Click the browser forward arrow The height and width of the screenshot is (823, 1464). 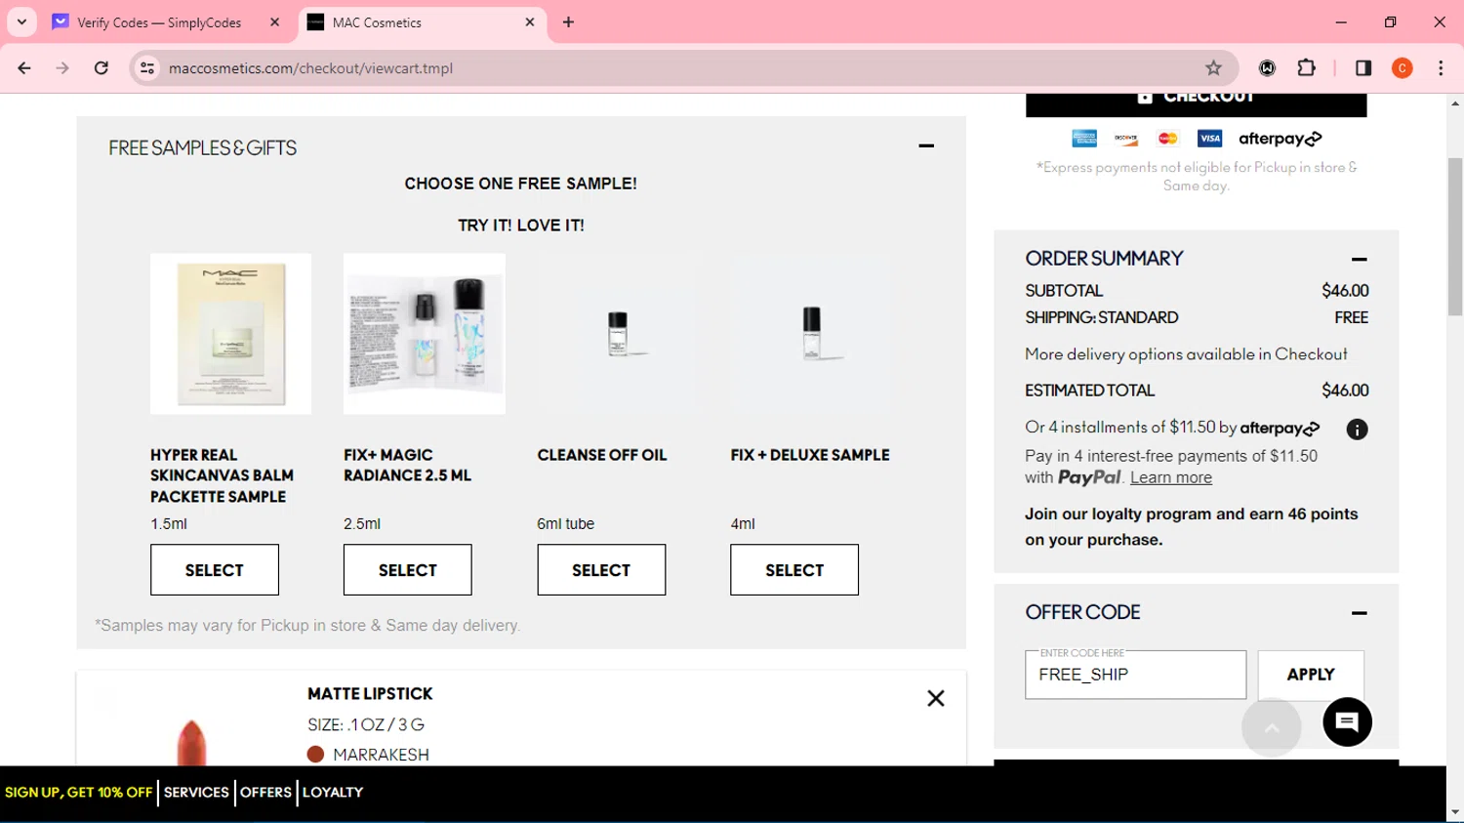point(62,68)
